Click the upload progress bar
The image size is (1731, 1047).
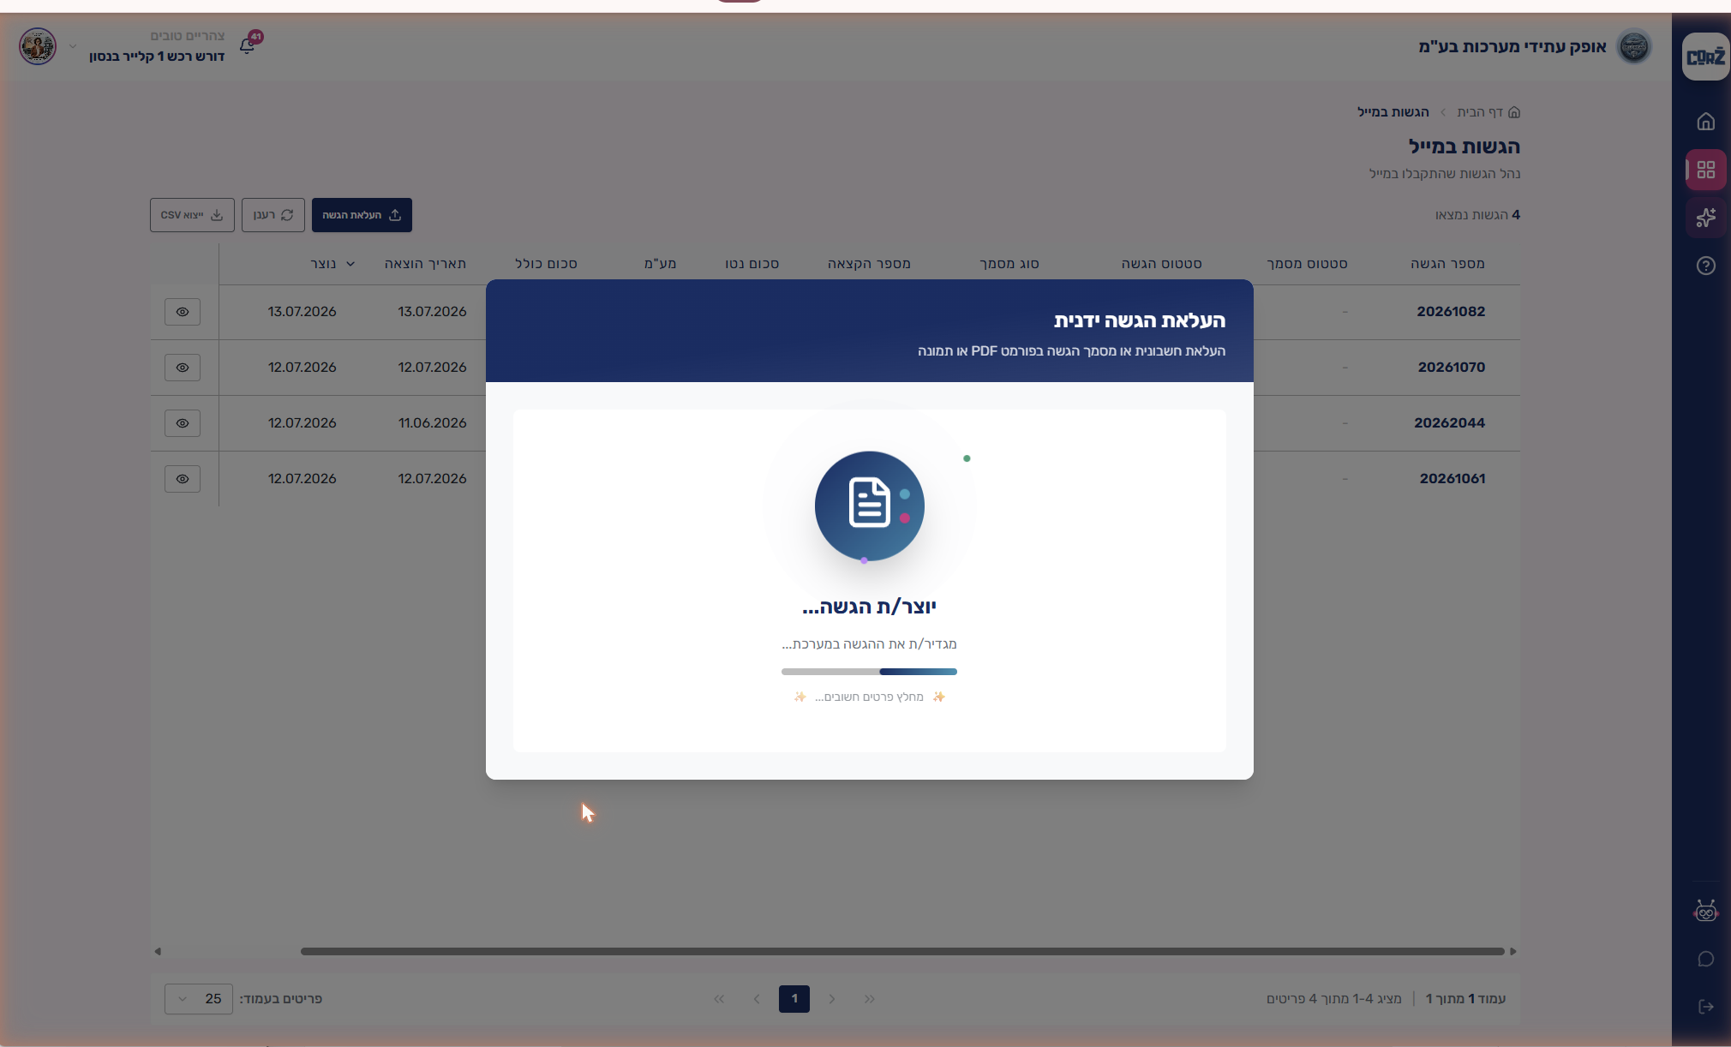[x=869, y=672]
